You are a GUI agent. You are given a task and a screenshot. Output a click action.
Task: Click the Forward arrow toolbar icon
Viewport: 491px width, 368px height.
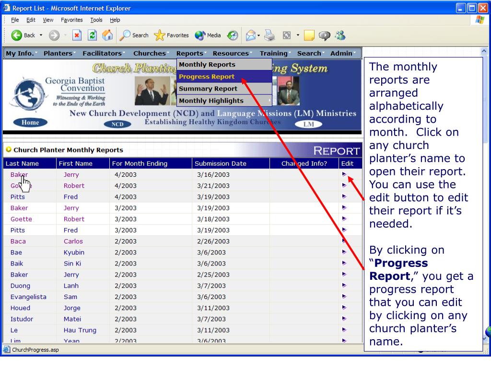(x=54, y=35)
